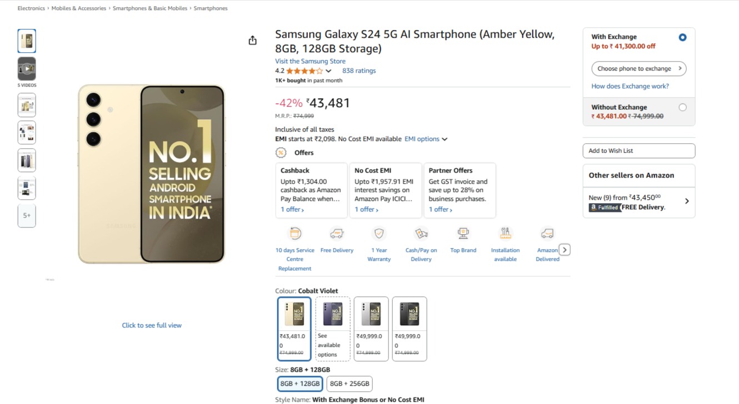Click the Free Delivery truck icon
This screenshot has width=739, height=404.
click(x=337, y=234)
